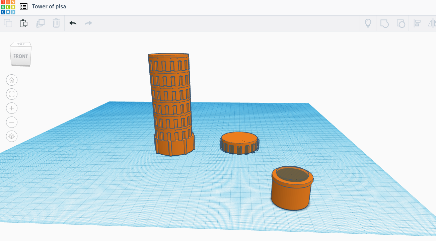The height and width of the screenshot is (241, 436).
Task: Click the Copy toolbar icon
Action: pos(8,23)
